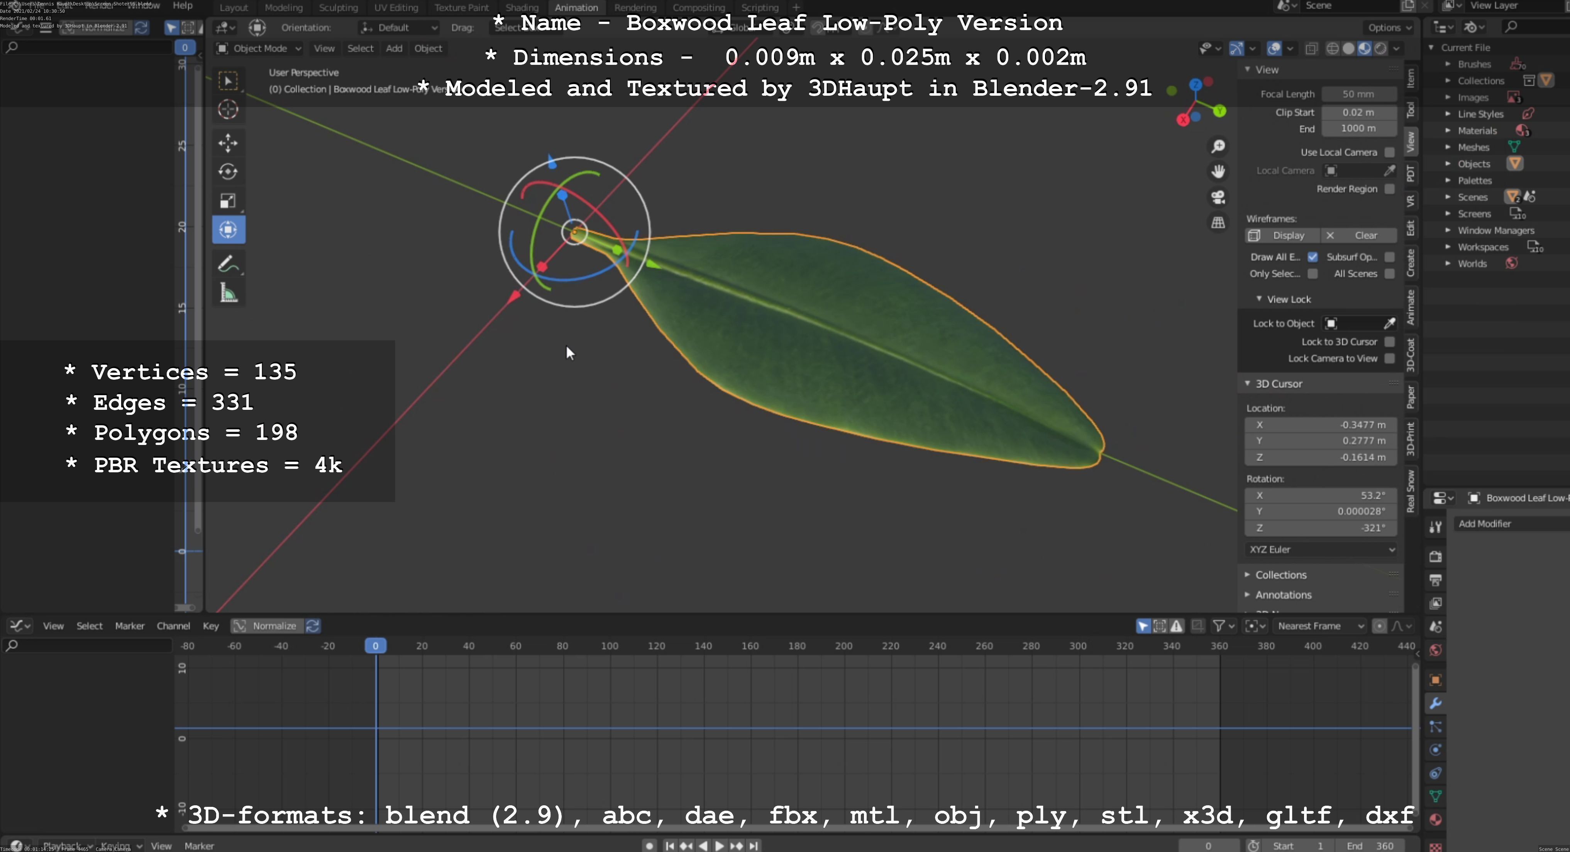Click the Focal Length 50 mm field
The height and width of the screenshot is (852, 1570).
[x=1358, y=95]
